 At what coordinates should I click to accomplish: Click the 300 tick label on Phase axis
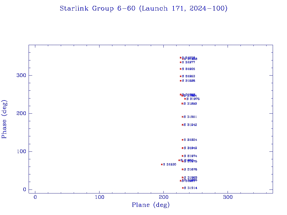tap(21, 75)
